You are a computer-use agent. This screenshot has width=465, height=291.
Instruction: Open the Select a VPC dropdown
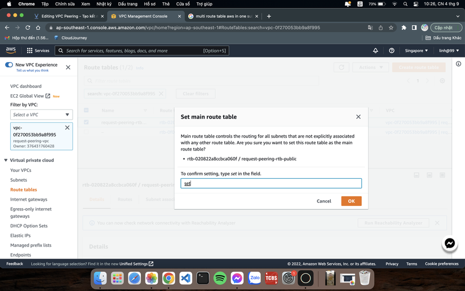pos(41,114)
